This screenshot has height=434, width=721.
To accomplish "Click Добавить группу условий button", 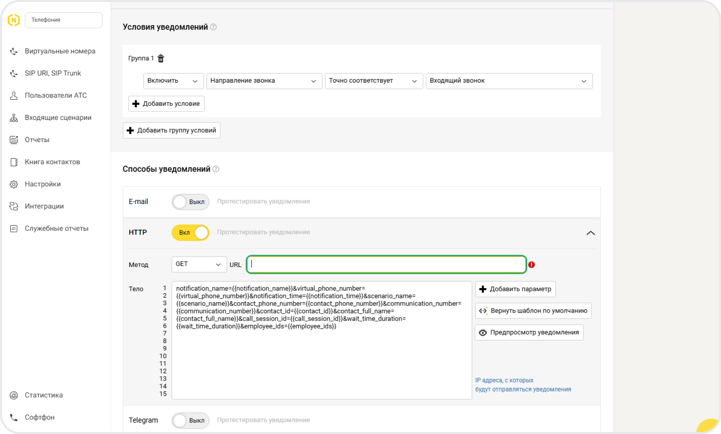I will pos(171,130).
